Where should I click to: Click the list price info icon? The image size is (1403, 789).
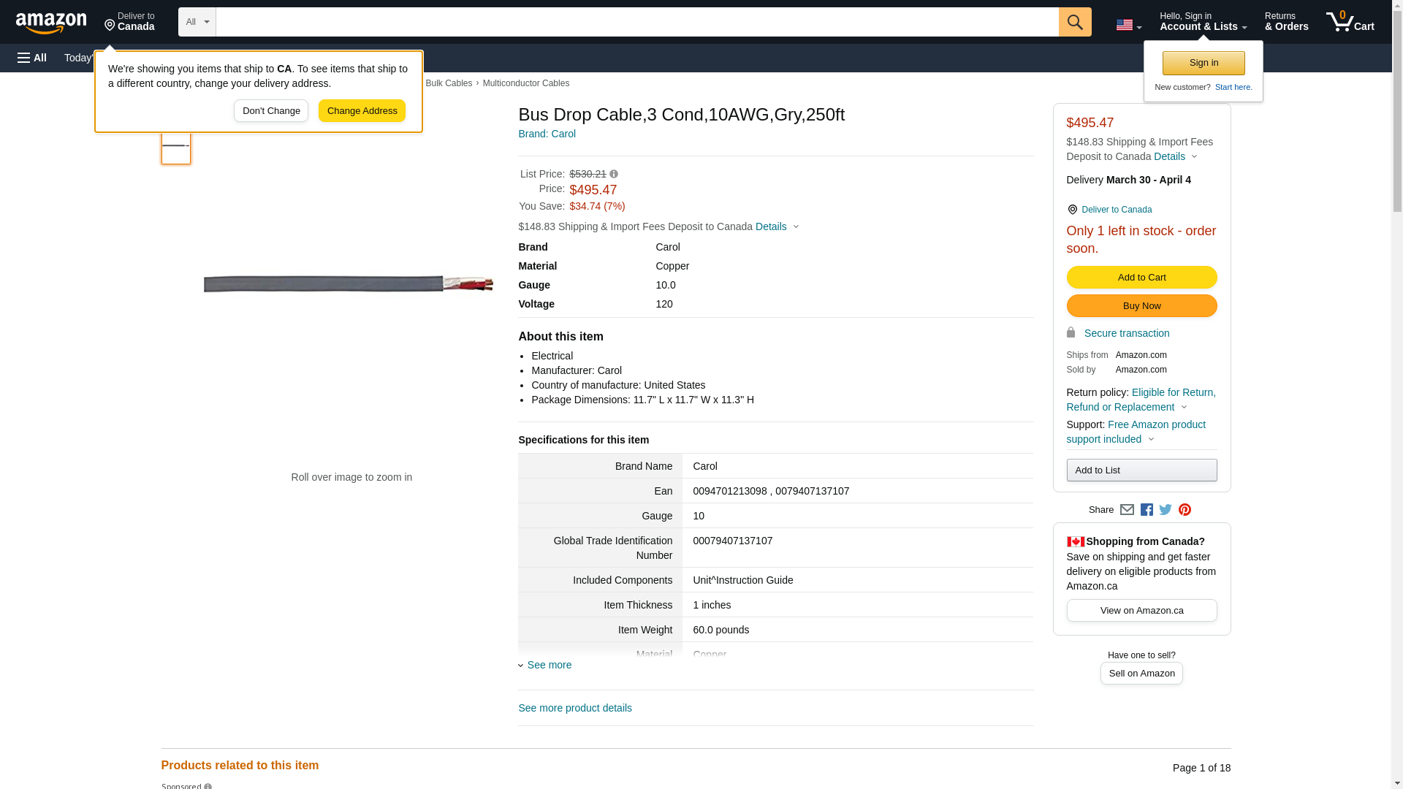coord(614,174)
